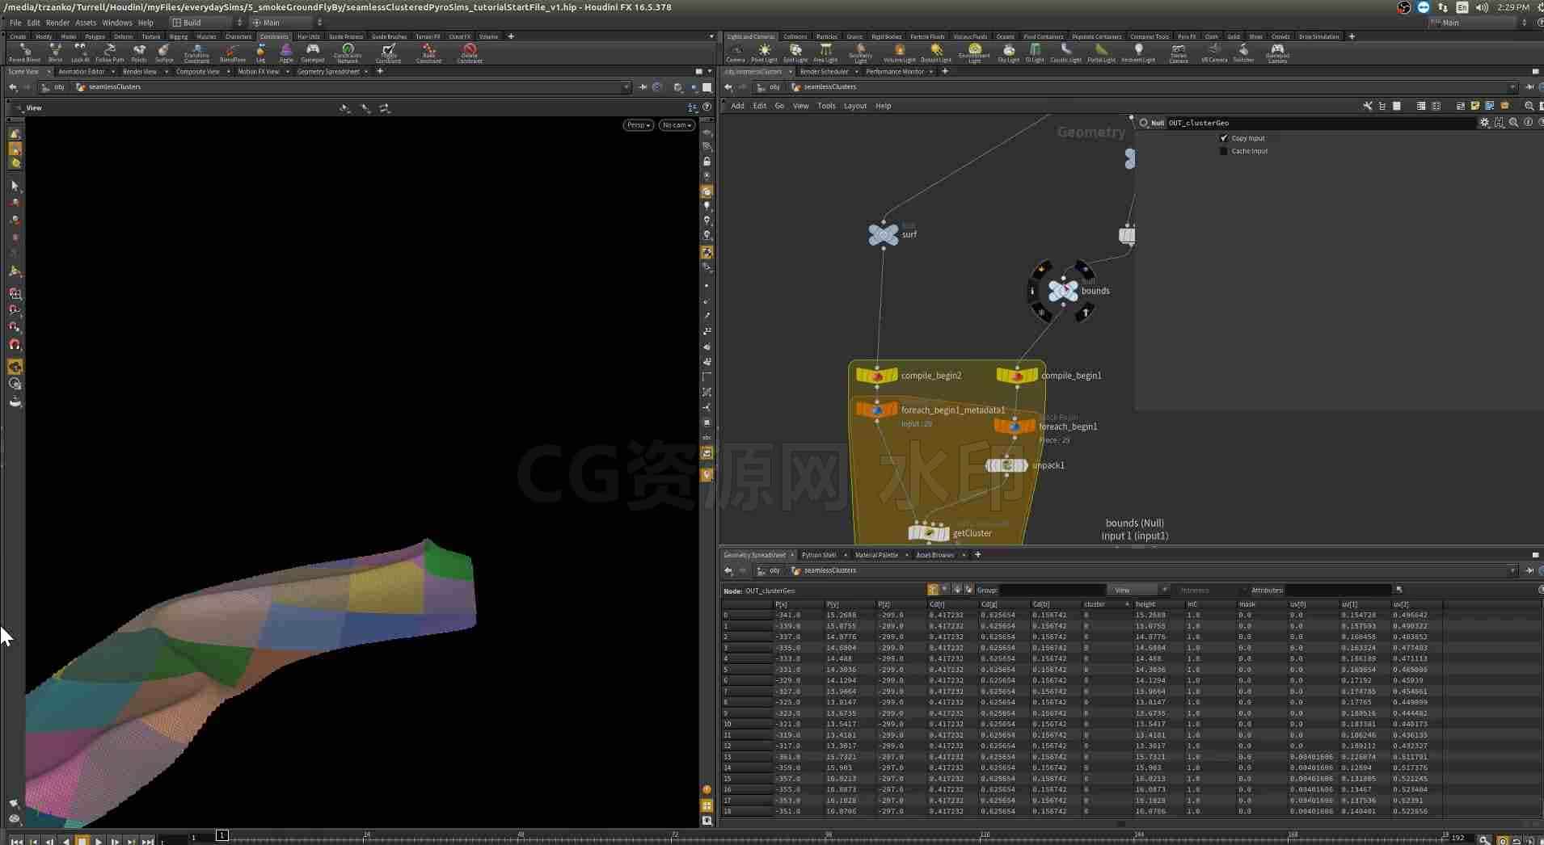Open the Render menu

57,23
